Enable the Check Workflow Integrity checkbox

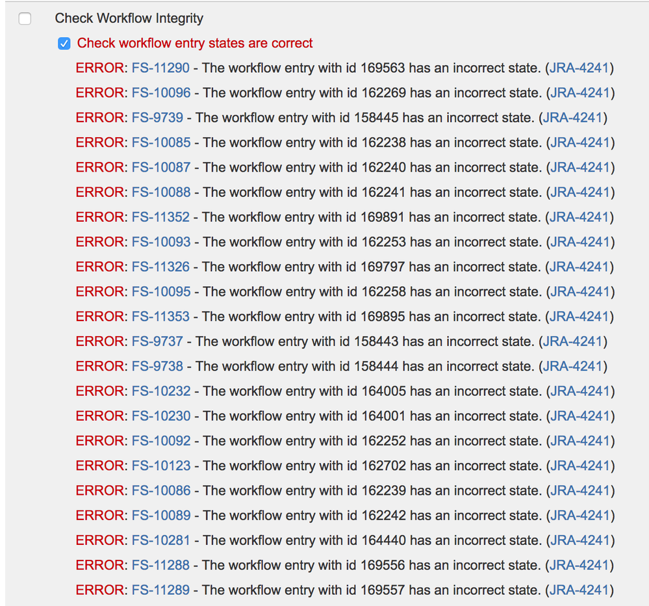[25, 19]
